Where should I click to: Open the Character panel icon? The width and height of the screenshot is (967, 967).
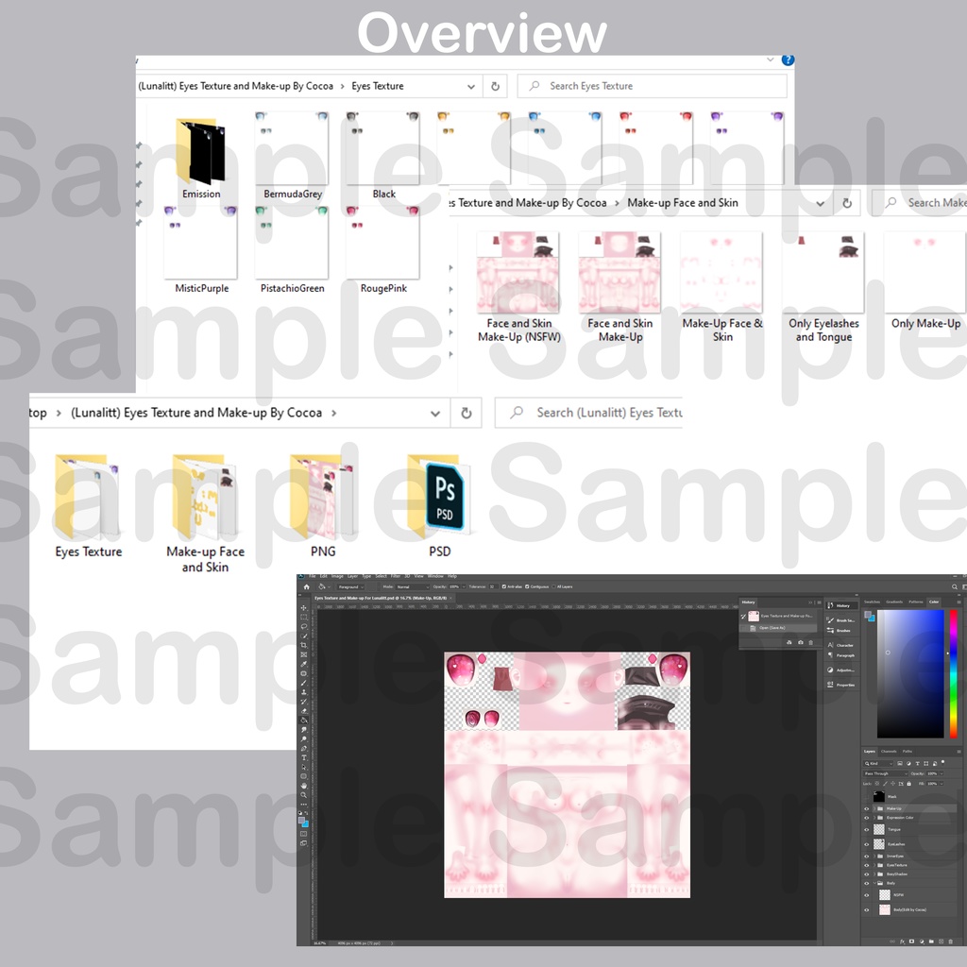[x=840, y=645]
